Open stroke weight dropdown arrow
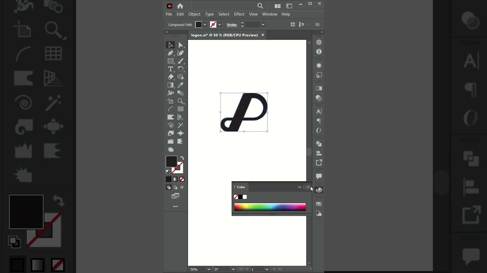Viewport: 487px width, 273px height. (263, 25)
